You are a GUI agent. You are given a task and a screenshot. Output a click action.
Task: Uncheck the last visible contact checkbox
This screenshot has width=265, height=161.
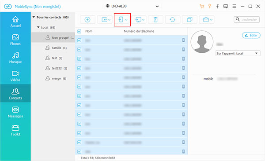pos(79,152)
